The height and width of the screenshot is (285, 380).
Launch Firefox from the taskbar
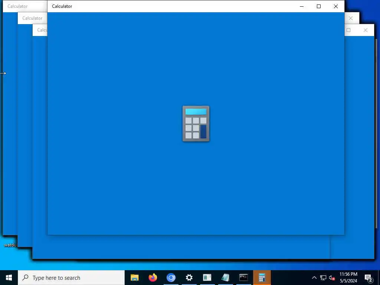(153, 278)
